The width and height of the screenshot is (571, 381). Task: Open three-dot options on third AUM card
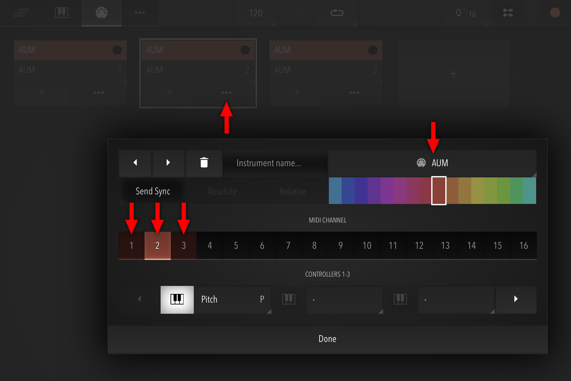click(354, 93)
